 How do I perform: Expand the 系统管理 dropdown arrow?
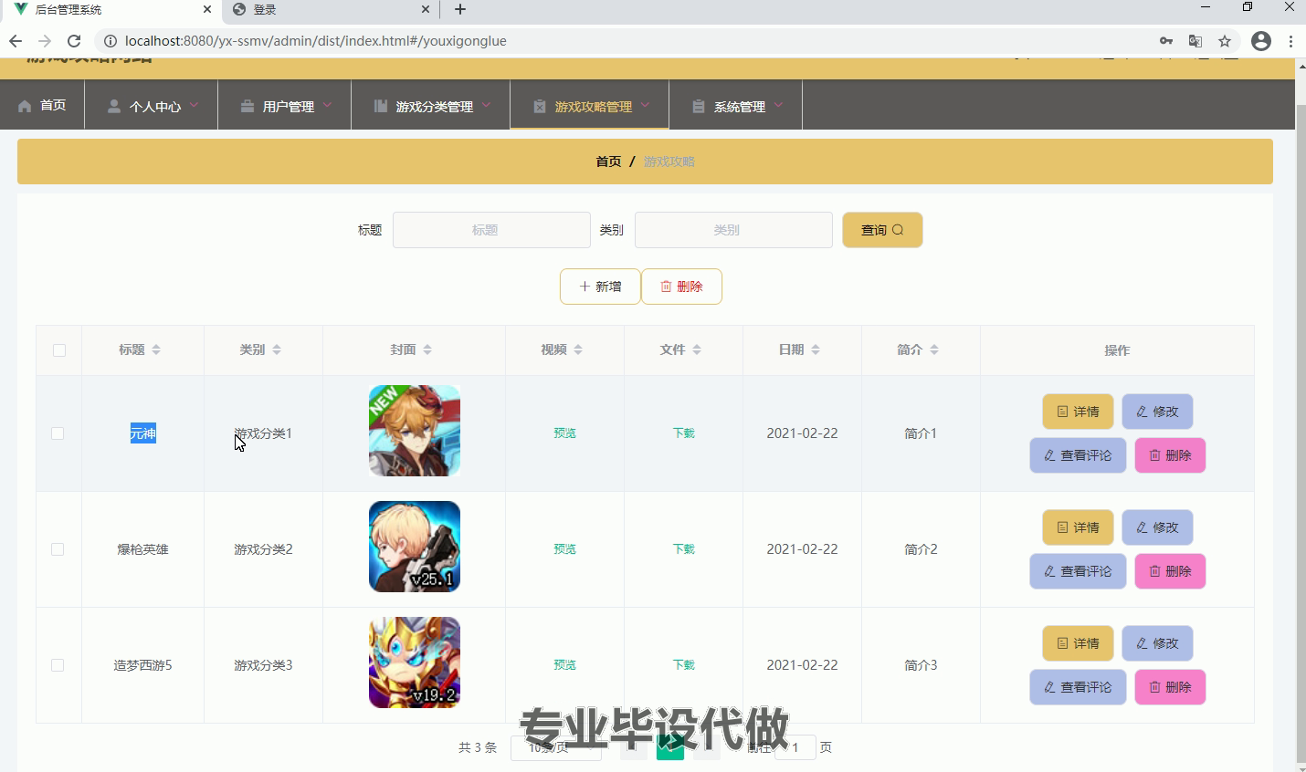pos(778,105)
